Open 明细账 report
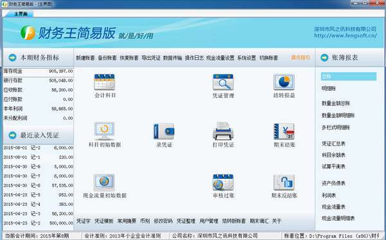 [329, 89]
